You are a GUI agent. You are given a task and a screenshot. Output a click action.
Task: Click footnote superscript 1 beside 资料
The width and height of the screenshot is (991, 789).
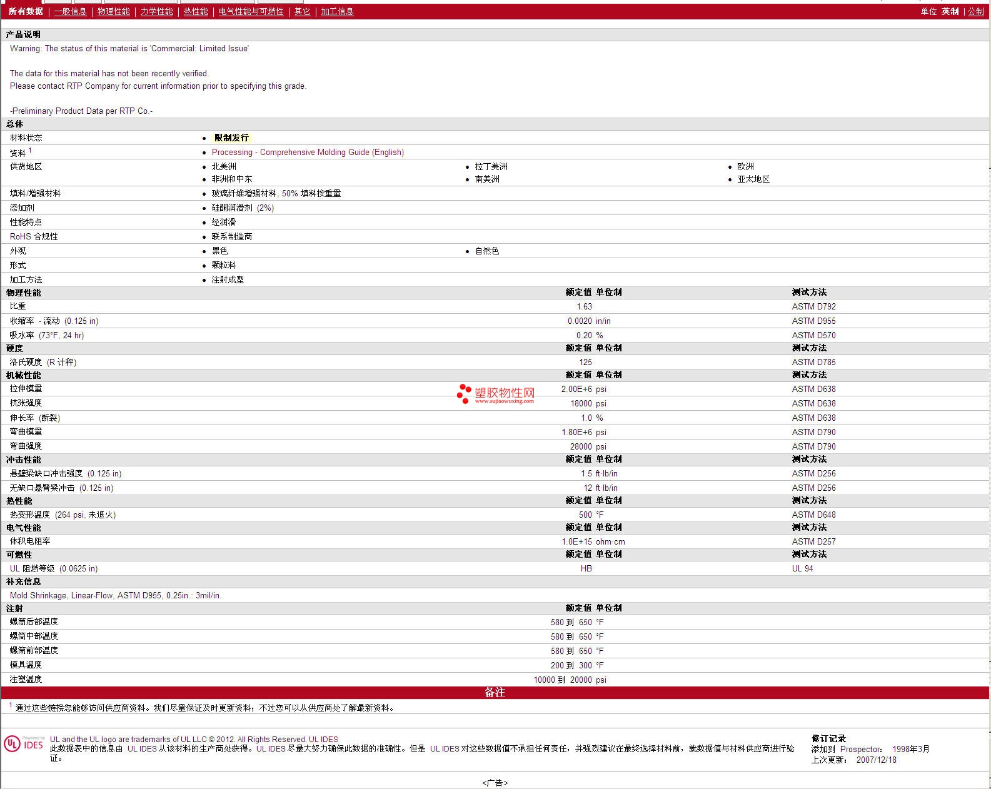[30, 150]
